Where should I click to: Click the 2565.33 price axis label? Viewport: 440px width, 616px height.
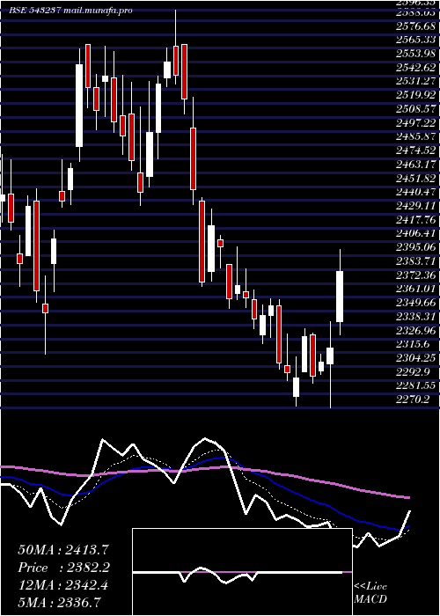415,40
